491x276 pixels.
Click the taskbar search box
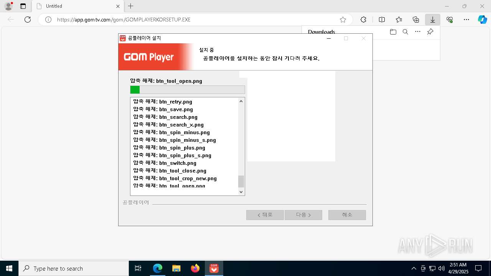coord(74,268)
